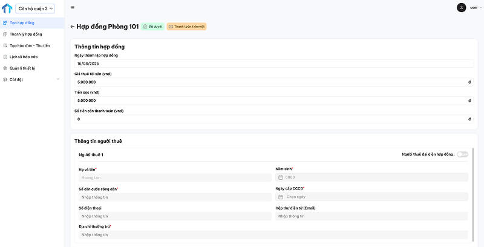484x247 pixels.
Task: Click the Họ và tên input field
Action: tap(174, 177)
